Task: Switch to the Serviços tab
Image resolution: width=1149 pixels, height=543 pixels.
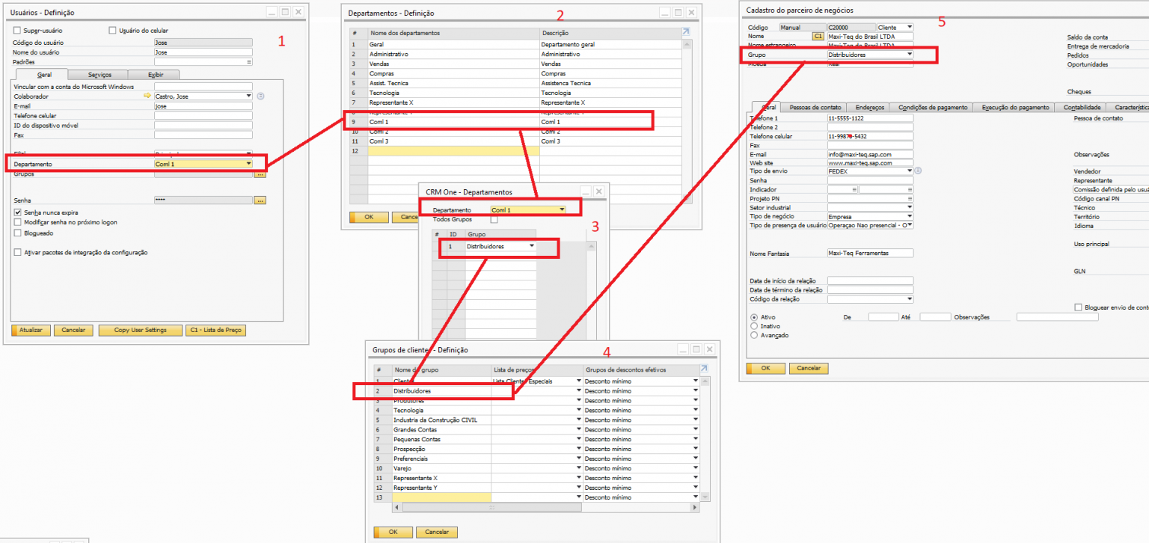Action: (x=99, y=75)
